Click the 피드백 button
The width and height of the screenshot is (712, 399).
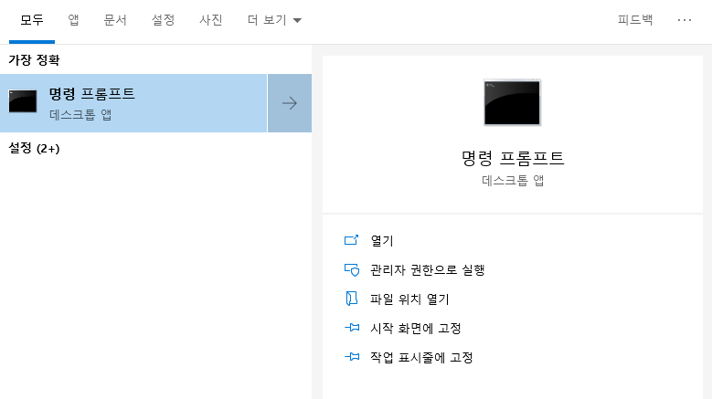tap(635, 20)
